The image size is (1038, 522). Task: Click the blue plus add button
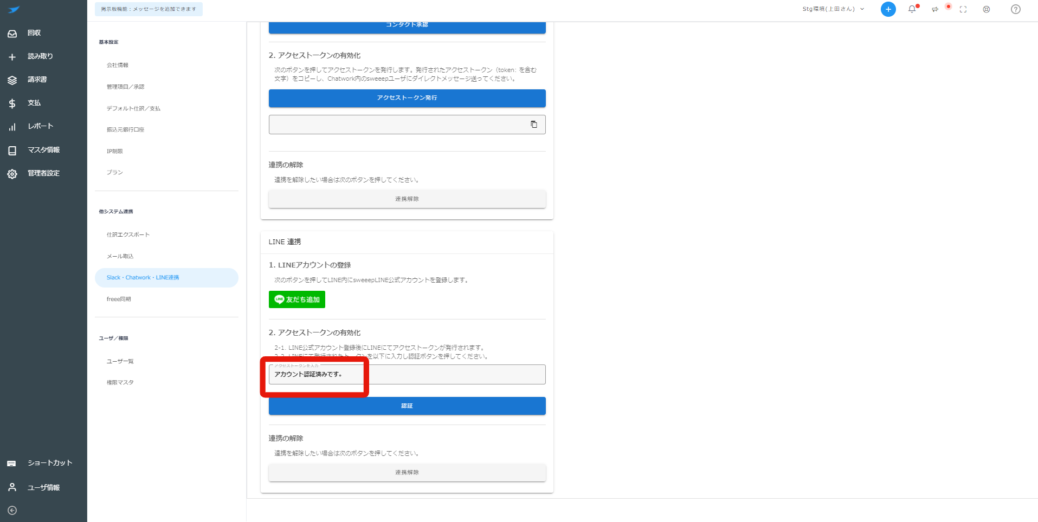point(888,9)
